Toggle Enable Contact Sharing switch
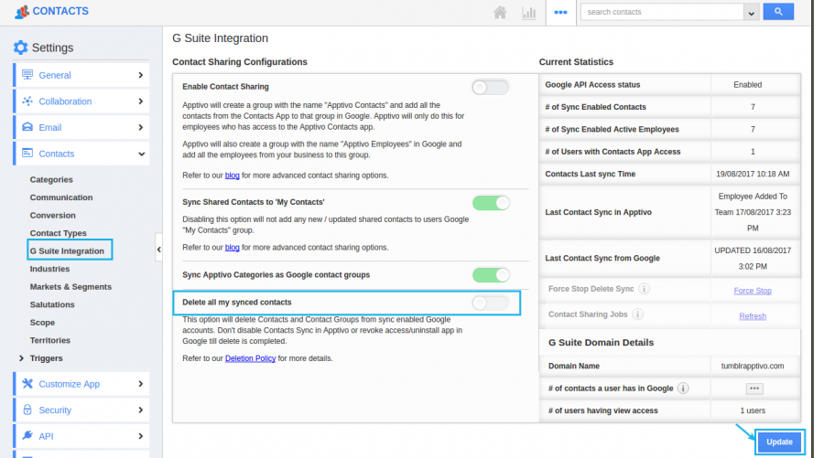824x458 pixels. pyautogui.click(x=490, y=87)
